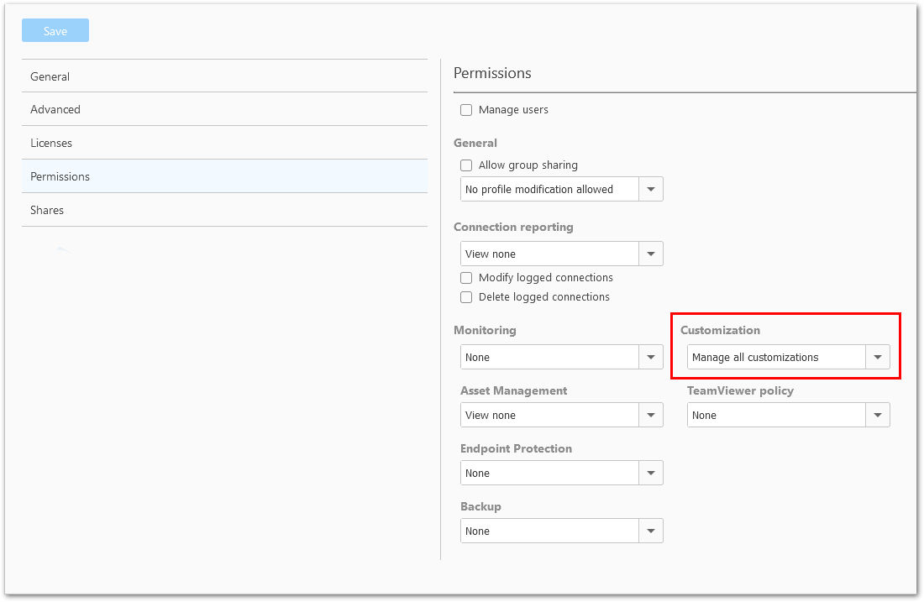Expand the Monitoring dropdown arrow
This screenshot has width=924, height=602.
coord(651,357)
